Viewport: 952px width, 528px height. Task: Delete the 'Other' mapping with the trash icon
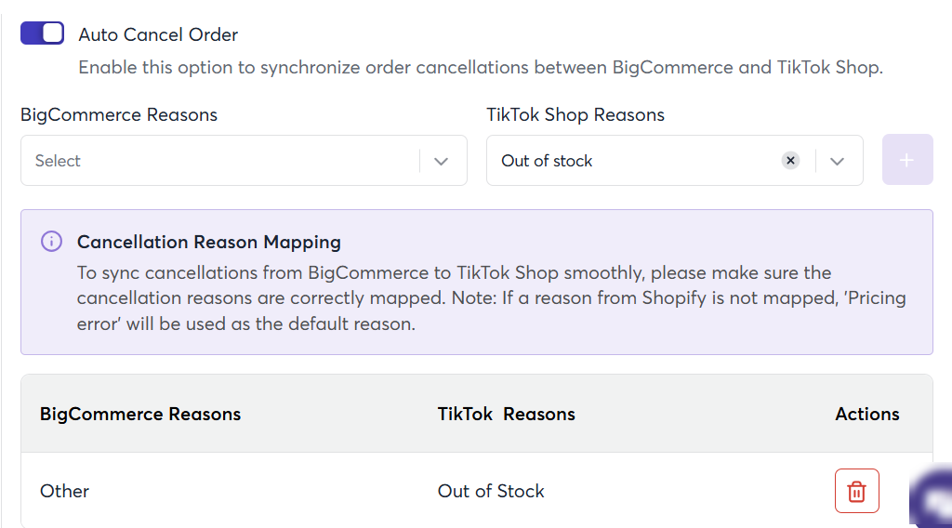click(856, 491)
